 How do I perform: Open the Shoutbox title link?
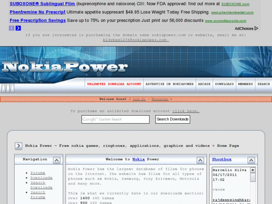click(222, 159)
